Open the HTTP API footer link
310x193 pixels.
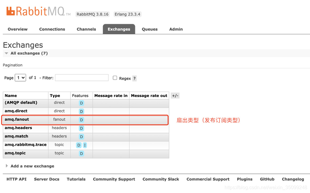[x=16, y=179]
